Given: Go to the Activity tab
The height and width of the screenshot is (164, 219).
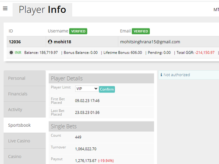Looking at the screenshot, I should pyautogui.click(x=25, y=110).
